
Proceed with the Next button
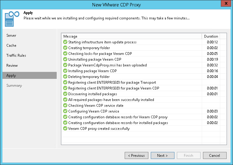(x=163, y=156)
